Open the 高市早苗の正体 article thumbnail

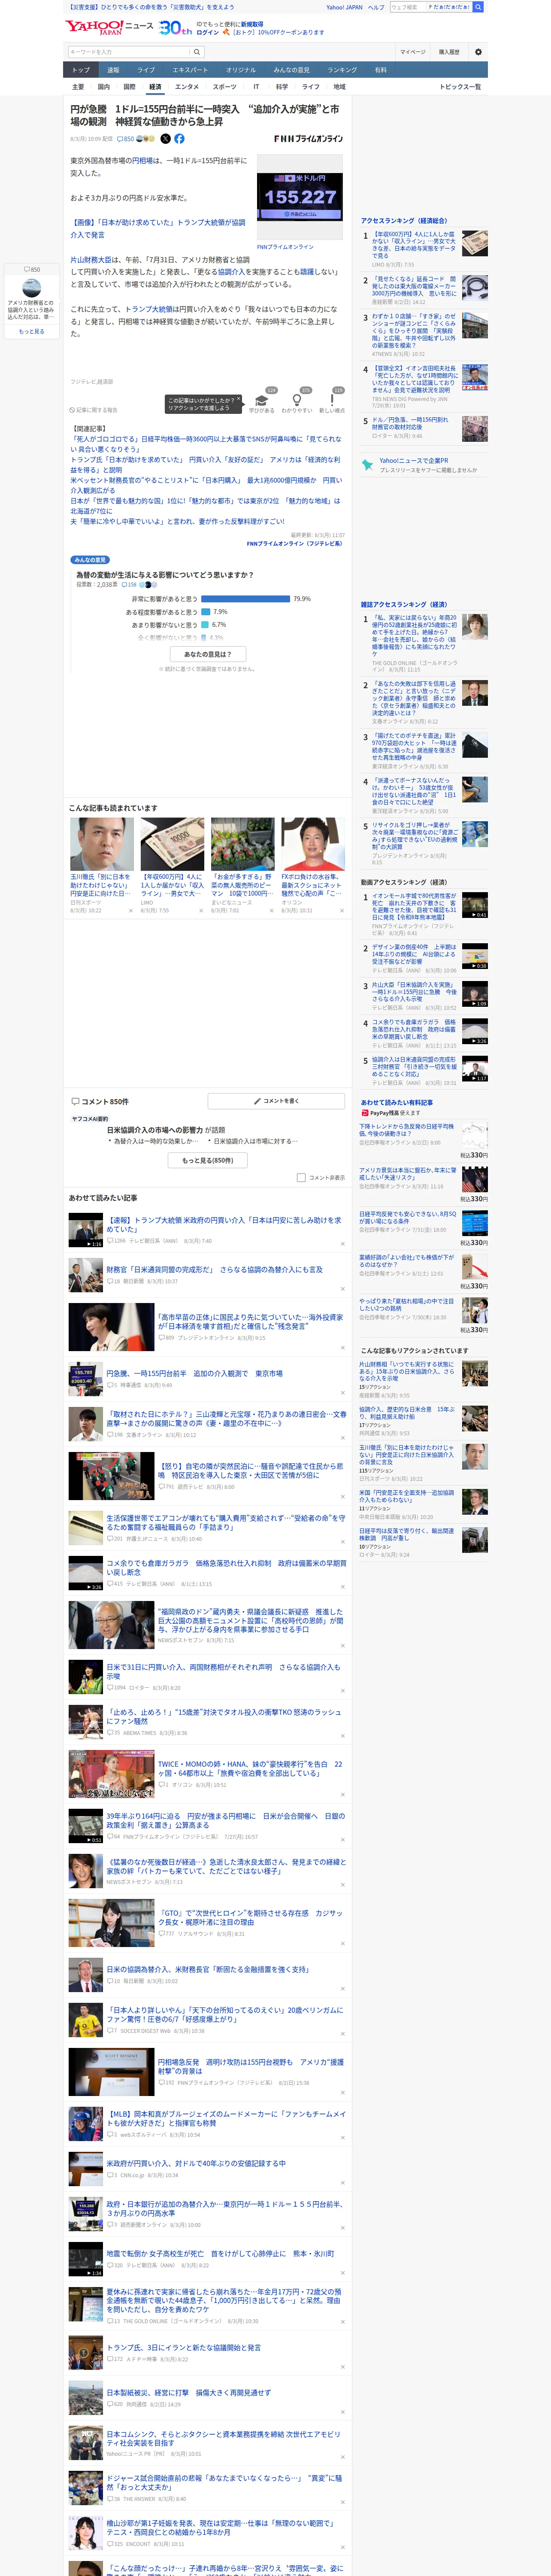[x=111, y=1327]
